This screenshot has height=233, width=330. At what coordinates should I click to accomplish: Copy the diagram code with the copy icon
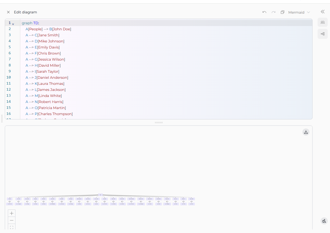(283, 12)
